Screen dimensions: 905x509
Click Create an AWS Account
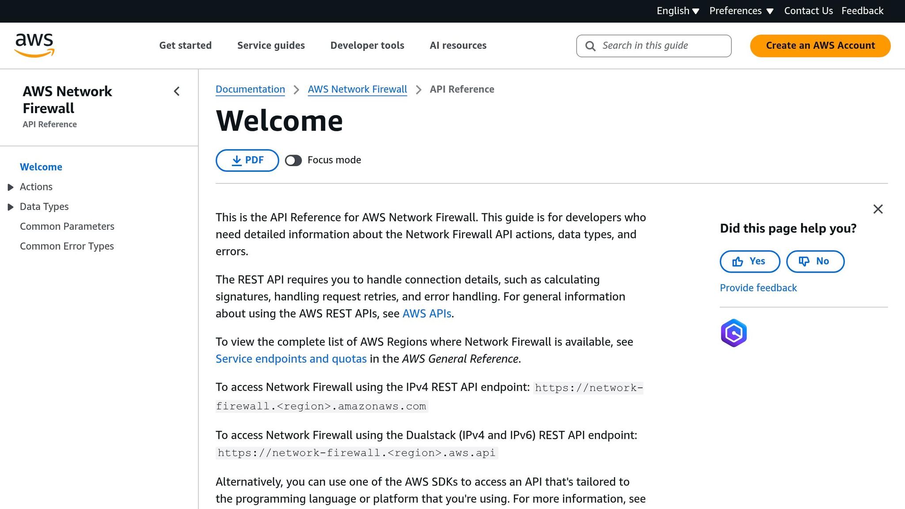820,46
